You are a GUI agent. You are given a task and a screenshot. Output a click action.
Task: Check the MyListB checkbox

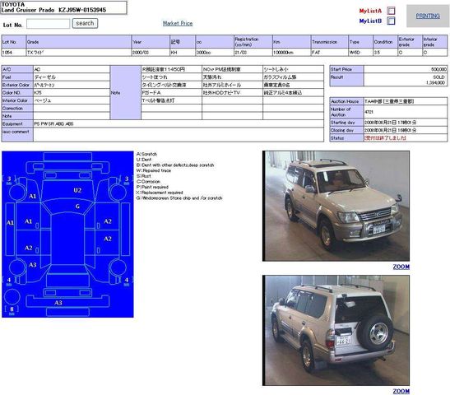391,21
